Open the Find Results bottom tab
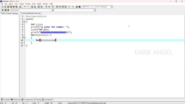Viewport: 185px width, 104px height. click(47, 100)
